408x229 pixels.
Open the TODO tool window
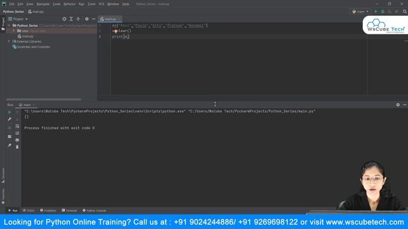(29, 211)
